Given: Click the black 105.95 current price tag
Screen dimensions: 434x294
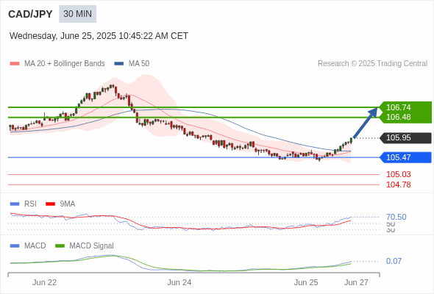Looking at the screenshot, I should (x=406, y=137).
